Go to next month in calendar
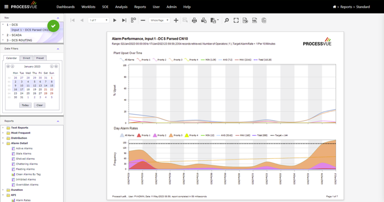 coord(52,66)
